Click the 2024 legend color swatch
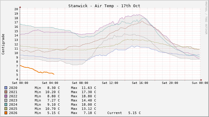 tap(6, 104)
